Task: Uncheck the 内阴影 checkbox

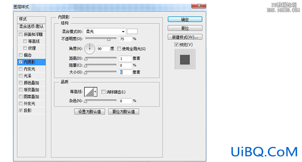Action: (21, 62)
